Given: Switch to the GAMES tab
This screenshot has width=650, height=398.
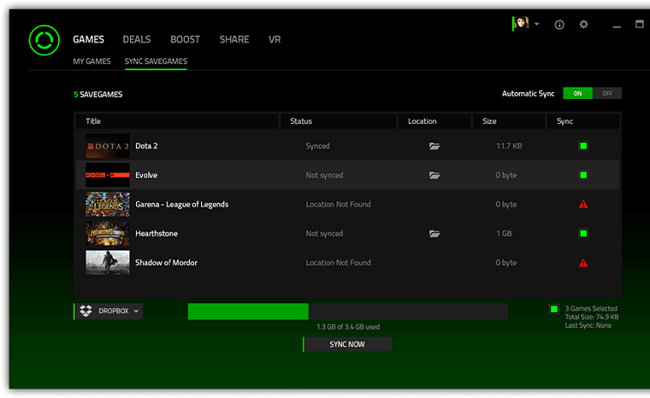Looking at the screenshot, I should (88, 39).
